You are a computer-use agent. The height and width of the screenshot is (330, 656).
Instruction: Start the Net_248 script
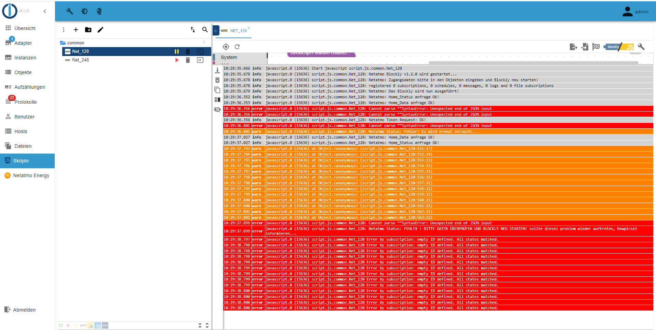[177, 60]
